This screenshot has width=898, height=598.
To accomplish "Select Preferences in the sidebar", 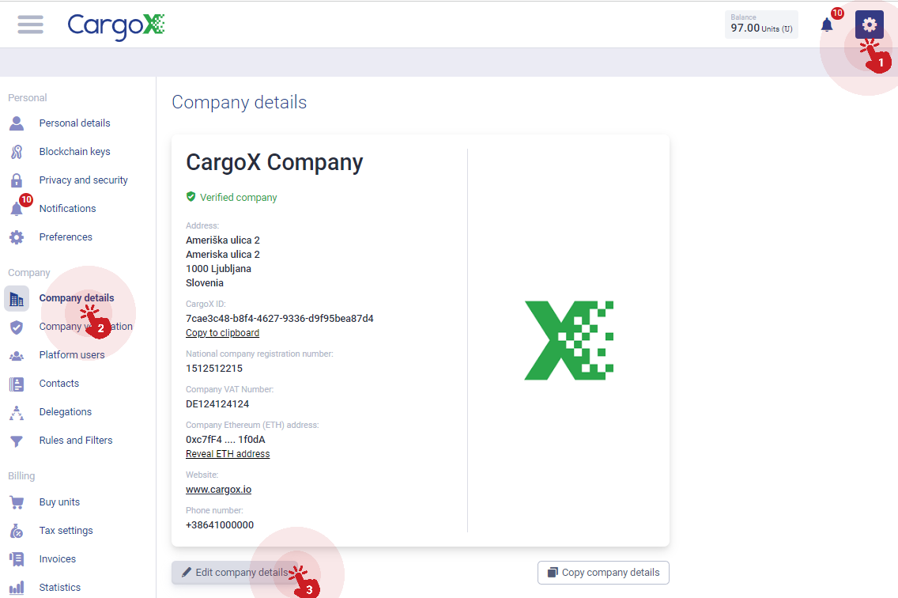I will coord(66,237).
